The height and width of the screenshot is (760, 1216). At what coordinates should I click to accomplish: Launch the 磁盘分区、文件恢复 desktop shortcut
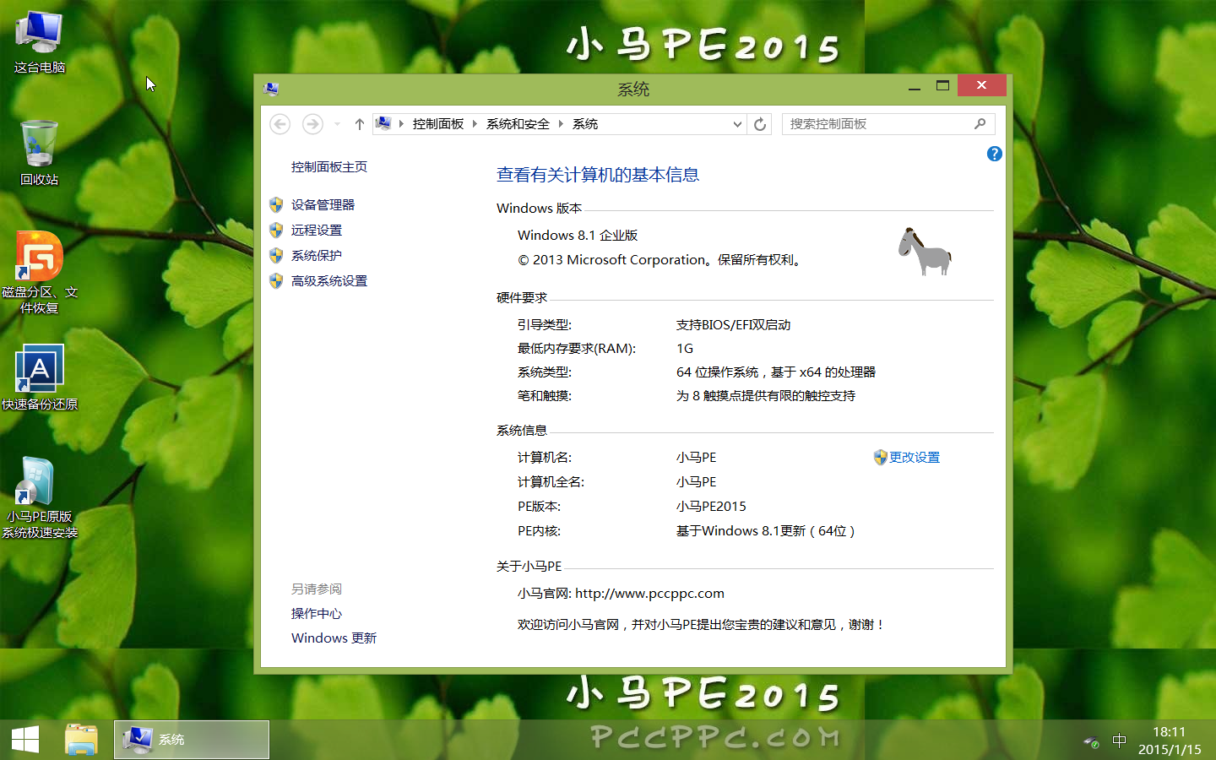[39, 273]
